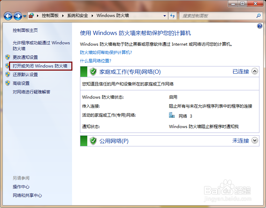Expand arrow after 控制面板 breadcrumb

pos(63,16)
